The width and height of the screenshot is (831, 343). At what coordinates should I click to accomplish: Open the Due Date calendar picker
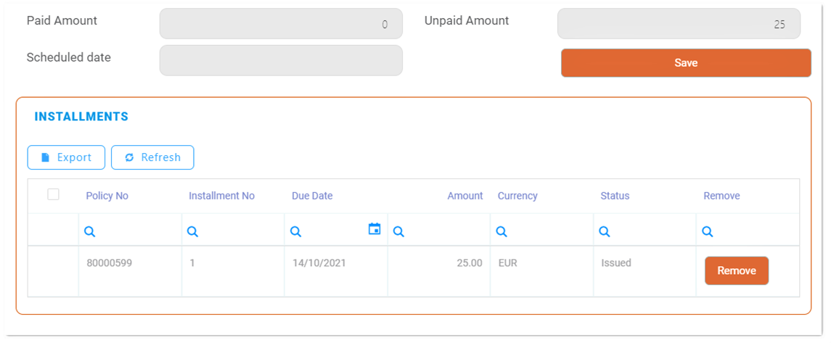click(x=374, y=229)
